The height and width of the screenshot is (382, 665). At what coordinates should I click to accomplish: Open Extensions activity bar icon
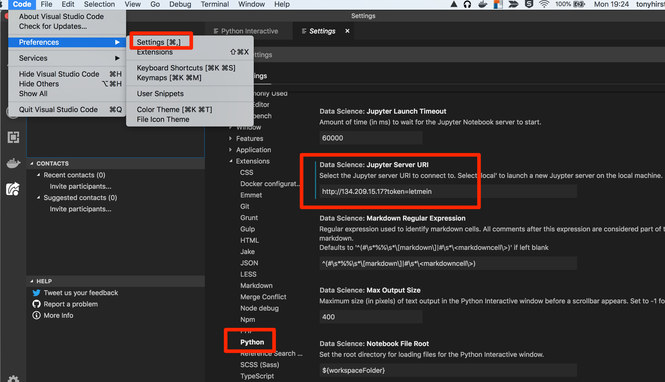13,137
